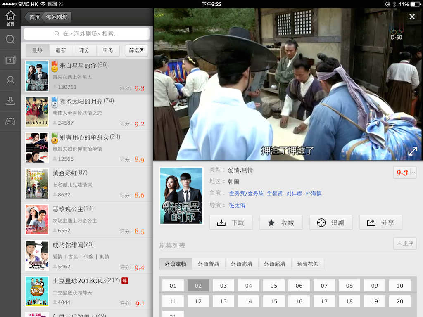
Task: Go to the home page sidebar icon
Action: (10, 18)
